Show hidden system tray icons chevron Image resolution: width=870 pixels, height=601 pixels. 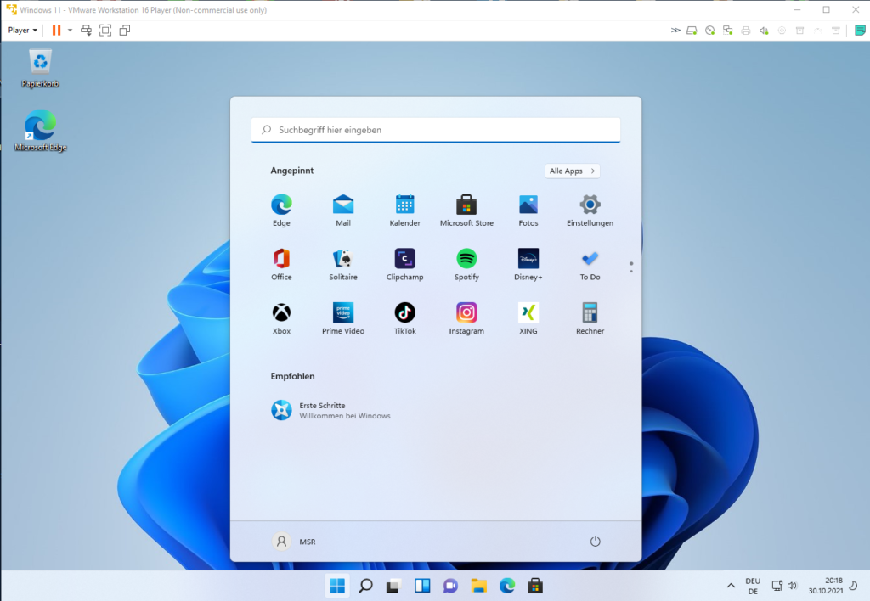[731, 586]
